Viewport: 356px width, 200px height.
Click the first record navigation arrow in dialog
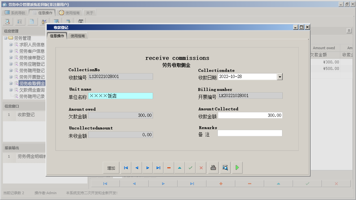(126, 168)
